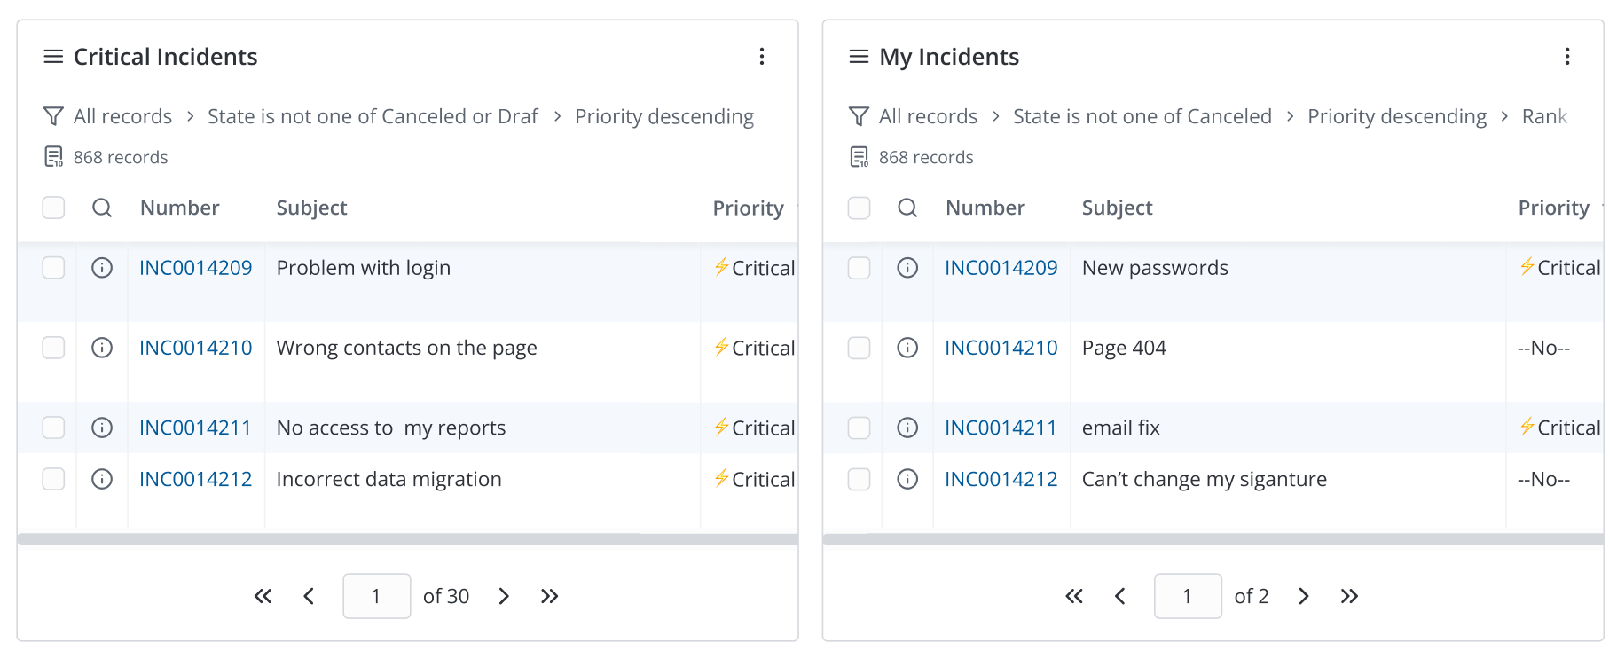Click horizontal scrollbar in Critical Incidents table
This screenshot has width=1617, height=659.
click(408, 539)
